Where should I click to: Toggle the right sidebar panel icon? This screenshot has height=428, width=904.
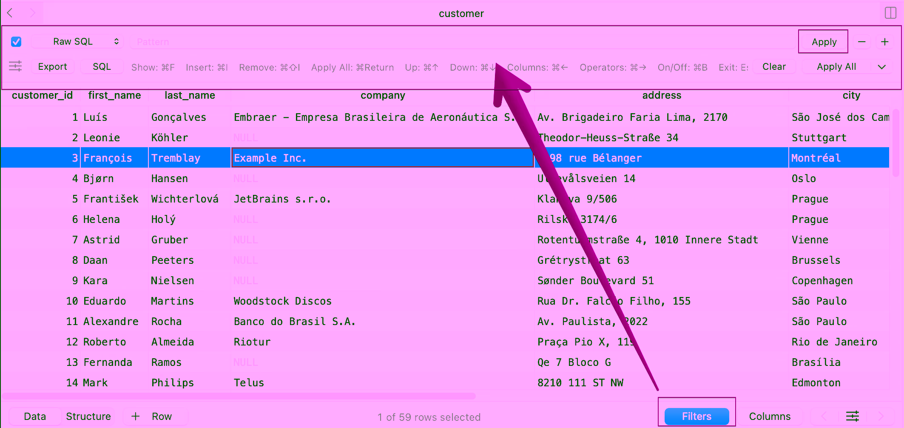890,13
